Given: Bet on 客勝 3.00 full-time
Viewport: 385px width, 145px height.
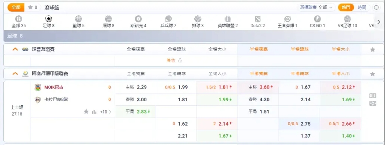Looking at the screenshot, I should click(135, 99).
